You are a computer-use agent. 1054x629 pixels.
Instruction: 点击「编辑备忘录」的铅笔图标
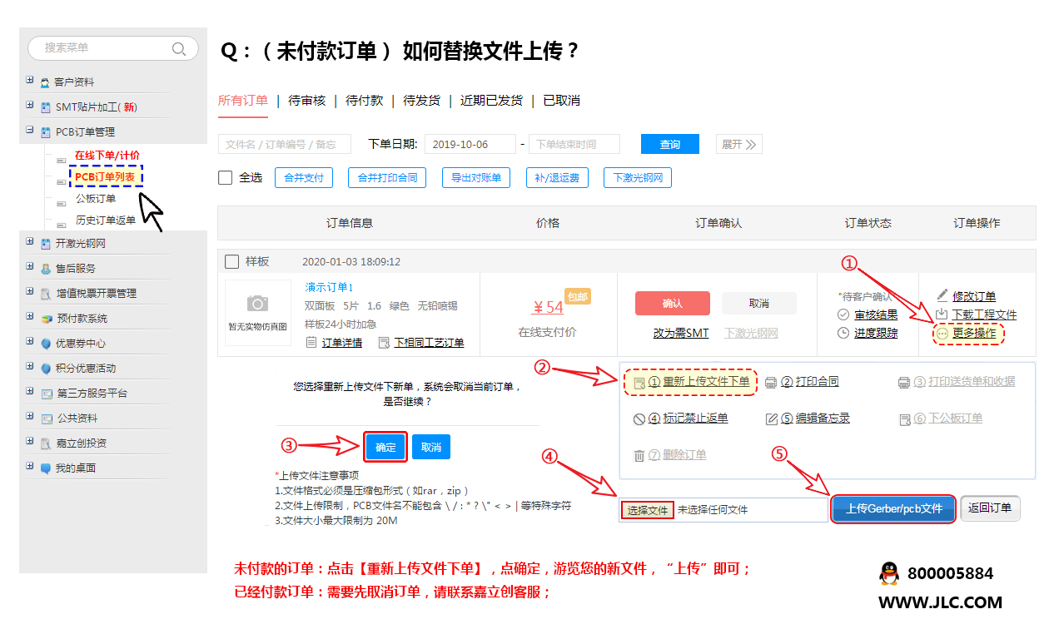(773, 418)
